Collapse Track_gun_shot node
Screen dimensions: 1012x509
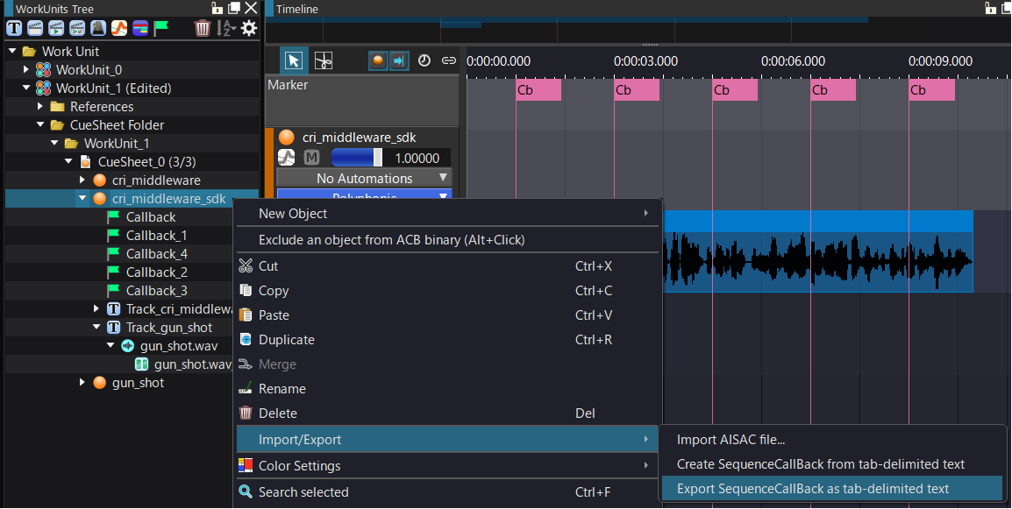(96, 327)
